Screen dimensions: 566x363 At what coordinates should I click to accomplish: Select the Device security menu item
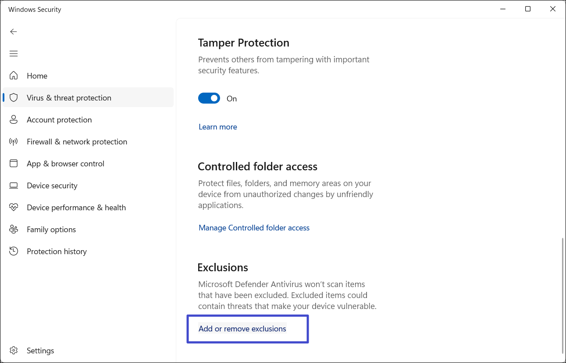(x=52, y=186)
